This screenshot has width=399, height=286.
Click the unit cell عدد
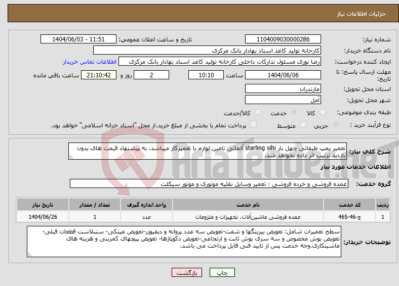click(146, 217)
